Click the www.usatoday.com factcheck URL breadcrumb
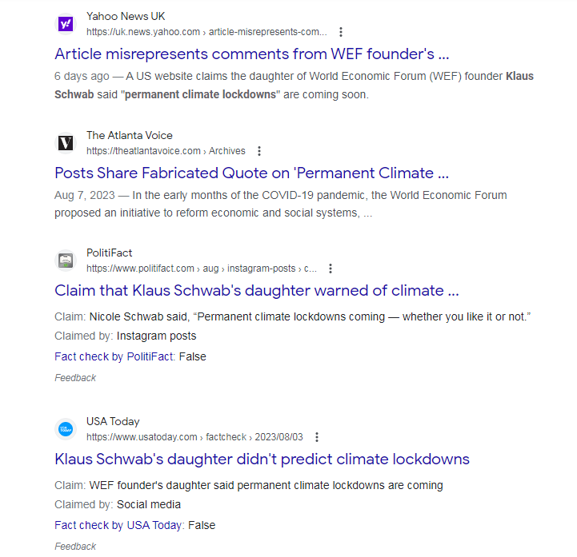This screenshot has height=557, width=577. (194, 437)
